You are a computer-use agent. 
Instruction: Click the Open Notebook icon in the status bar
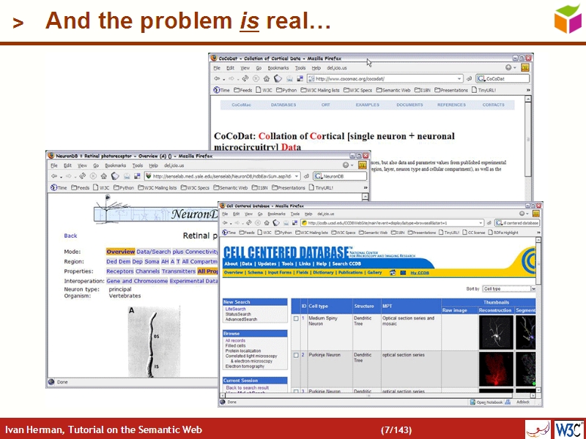click(x=472, y=401)
